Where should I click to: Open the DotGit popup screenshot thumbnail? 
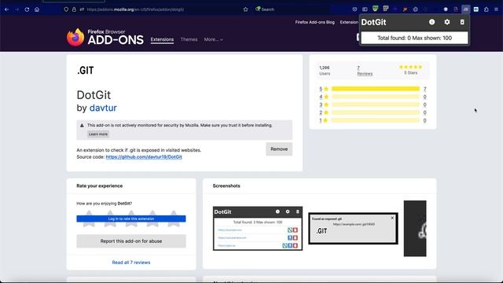tap(258, 229)
